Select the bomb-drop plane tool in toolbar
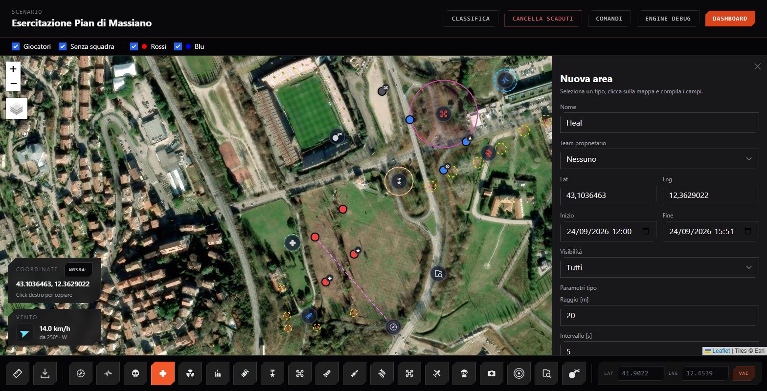 574,374
